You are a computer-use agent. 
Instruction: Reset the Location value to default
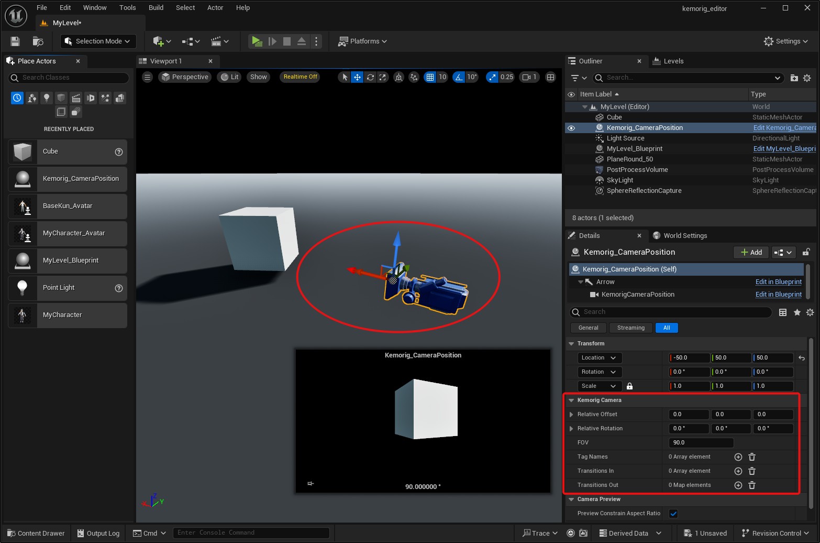(x=801, y=358)
